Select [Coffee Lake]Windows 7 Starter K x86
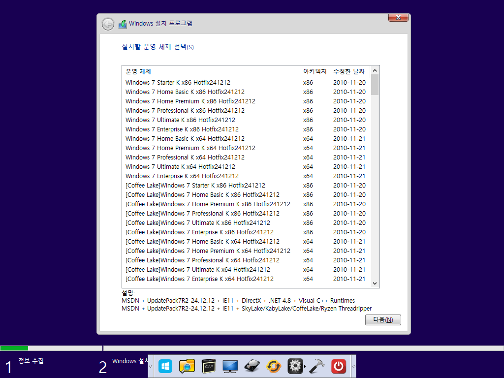Viewport: 504px width, 378px height. (x=246, y=186)
